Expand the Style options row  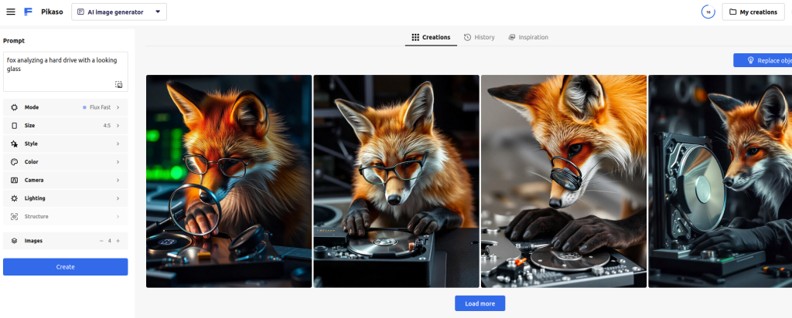pyautogui.click(x=65, y=144)
